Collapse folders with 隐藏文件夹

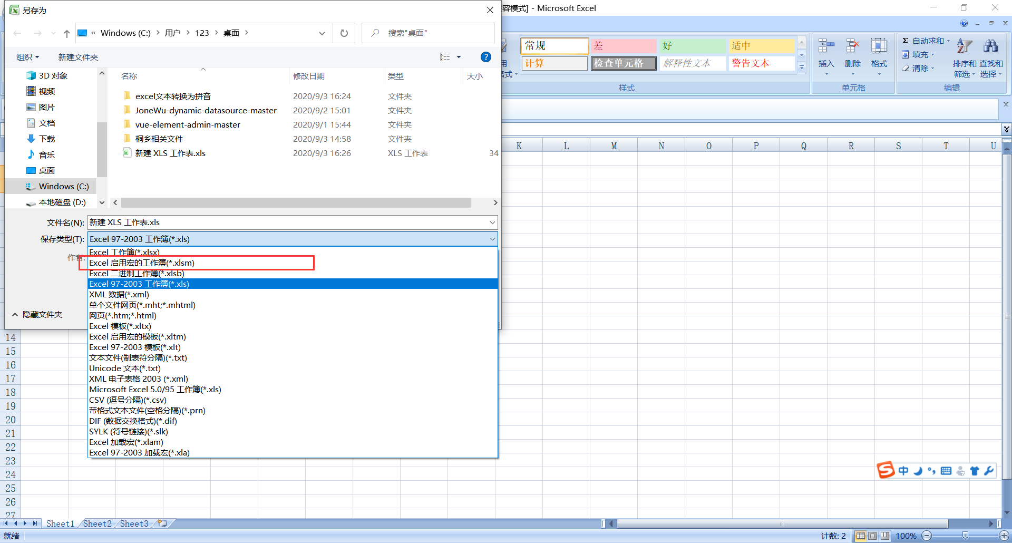pyautogui.click(x=37, y=314)
